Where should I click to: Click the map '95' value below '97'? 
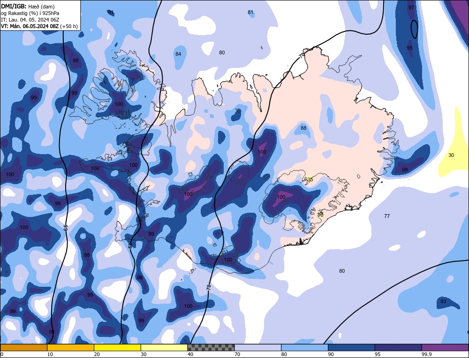coord(409,48)
